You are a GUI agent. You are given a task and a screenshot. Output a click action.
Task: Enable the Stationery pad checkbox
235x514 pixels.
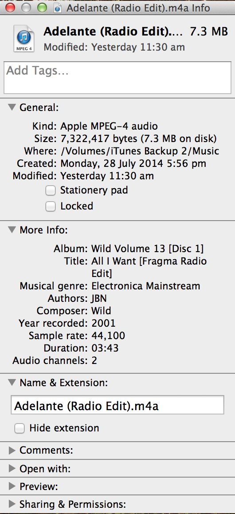pos(51,190)
